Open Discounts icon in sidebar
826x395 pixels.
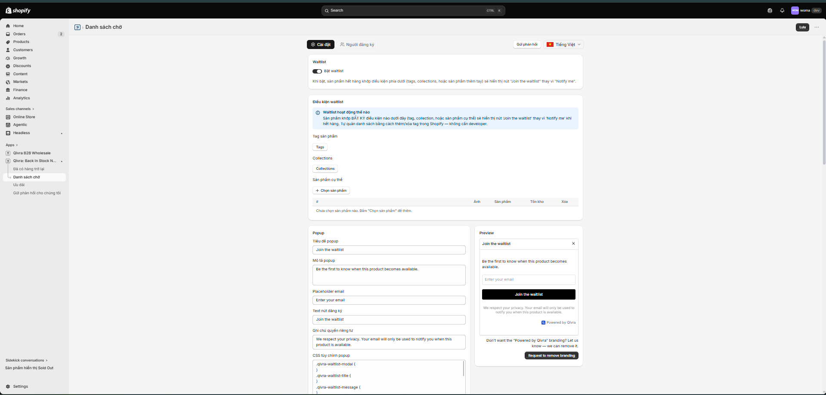click(x=8, y=66)
